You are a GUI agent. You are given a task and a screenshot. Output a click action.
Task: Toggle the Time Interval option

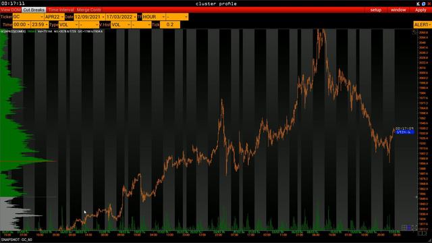[61, 10]
